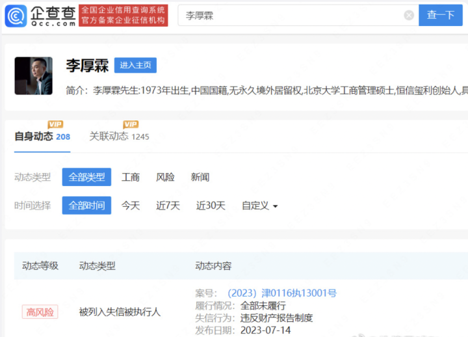This screenshot has width=468, height=337.
Task: Click the Qcc.com logo icon
Action: point(16,16)
